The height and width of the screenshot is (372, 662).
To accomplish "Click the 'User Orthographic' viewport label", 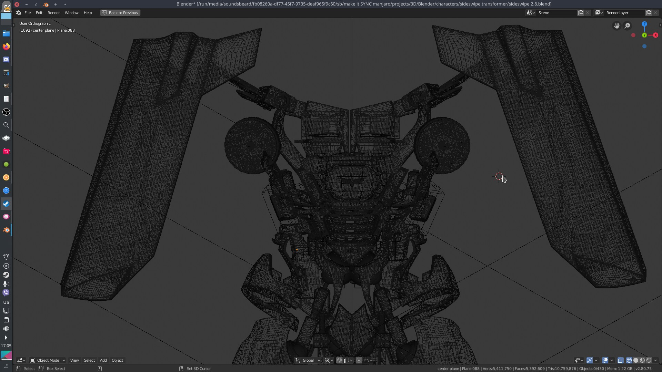I will (x=35, y=23).
